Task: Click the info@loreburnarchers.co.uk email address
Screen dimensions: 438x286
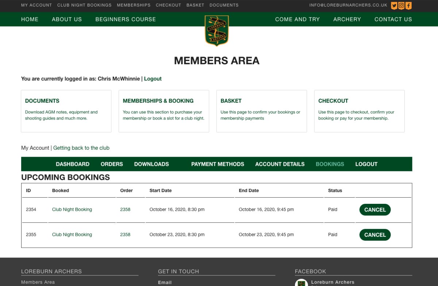Action: point(348,5)
